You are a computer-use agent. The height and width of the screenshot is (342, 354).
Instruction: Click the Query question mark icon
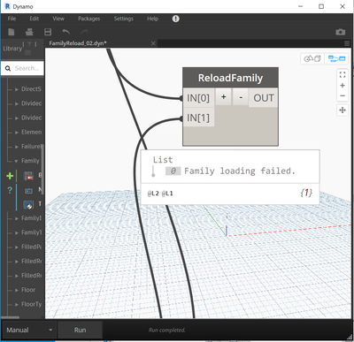(x=10, y=190)
